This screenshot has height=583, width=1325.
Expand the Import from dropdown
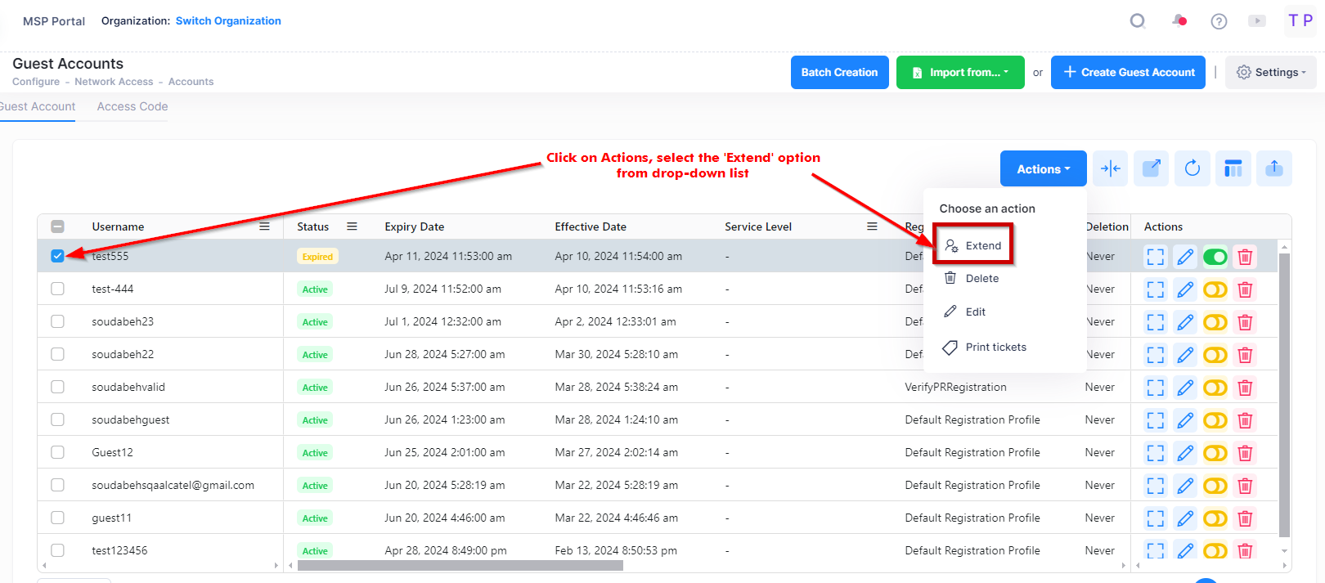coord(960,73)
